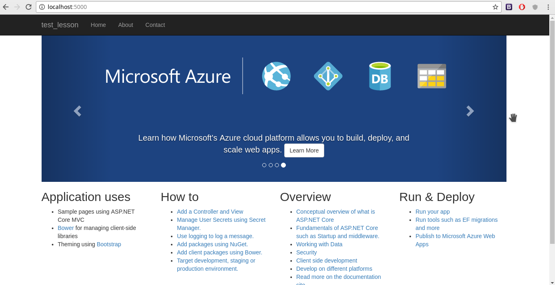Image resolution: width=555 pixels, height=285 pixels.
Task: Select third carousel indicator dot
Action: (x=277, y=165)
